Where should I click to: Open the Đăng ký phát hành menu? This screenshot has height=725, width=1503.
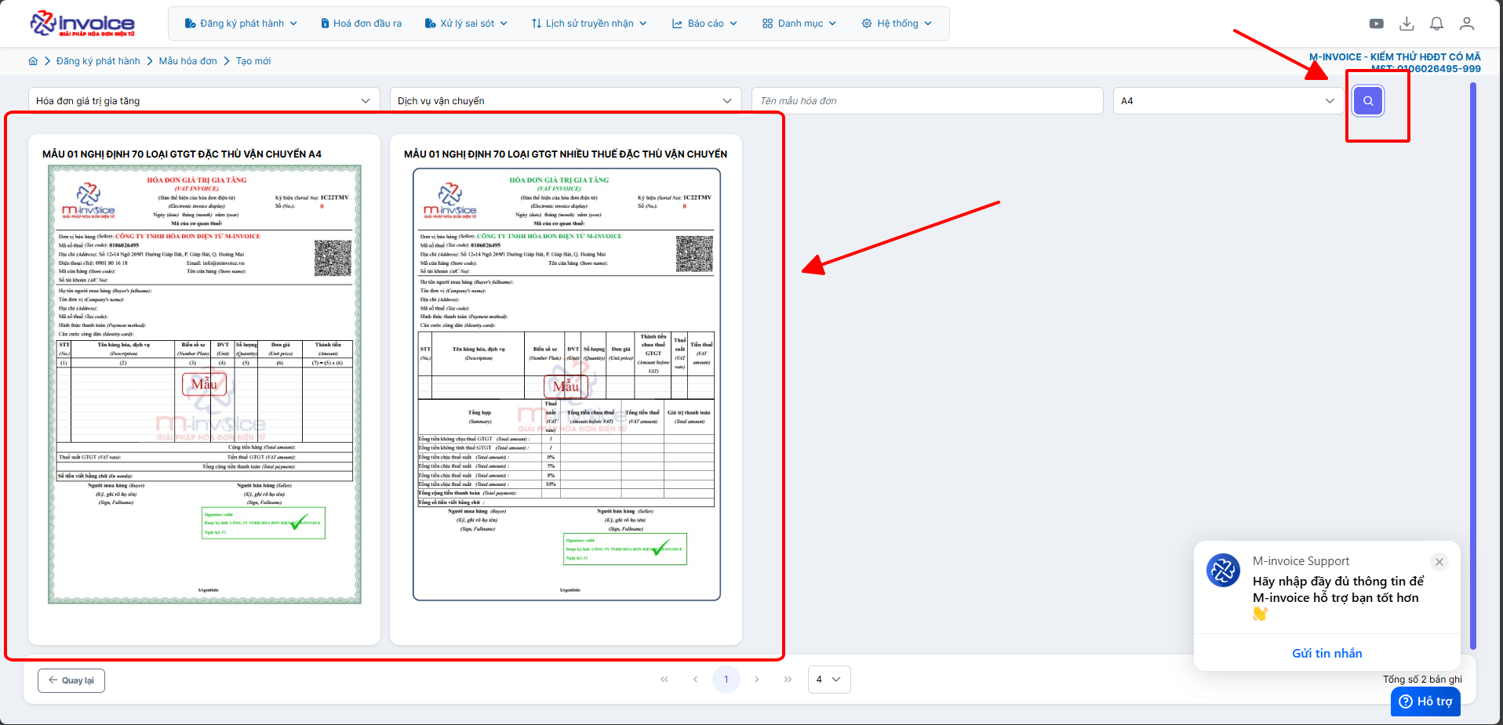(241, 24)
